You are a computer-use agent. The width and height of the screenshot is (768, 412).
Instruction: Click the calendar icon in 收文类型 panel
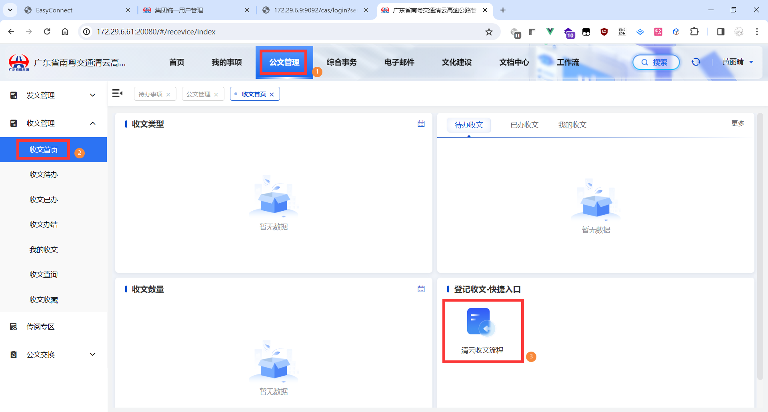point(421,124)
